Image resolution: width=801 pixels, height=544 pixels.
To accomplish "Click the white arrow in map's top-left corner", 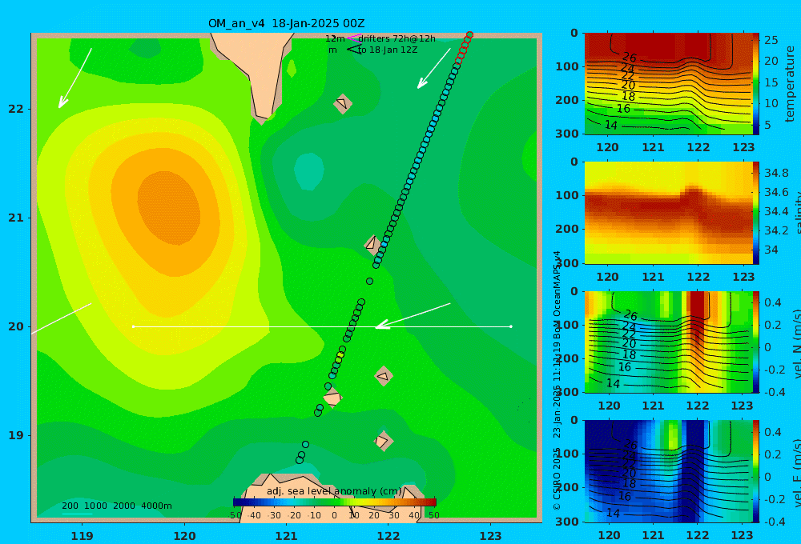I will click(75, 78).
